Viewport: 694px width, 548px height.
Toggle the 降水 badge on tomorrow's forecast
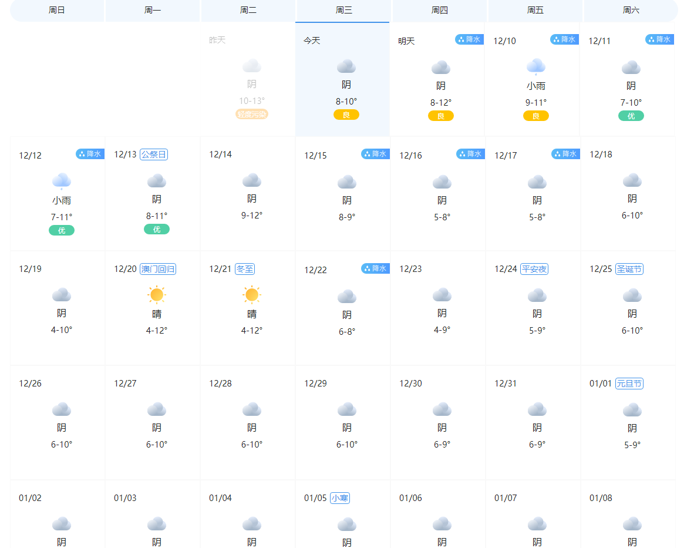coord(469,39)
